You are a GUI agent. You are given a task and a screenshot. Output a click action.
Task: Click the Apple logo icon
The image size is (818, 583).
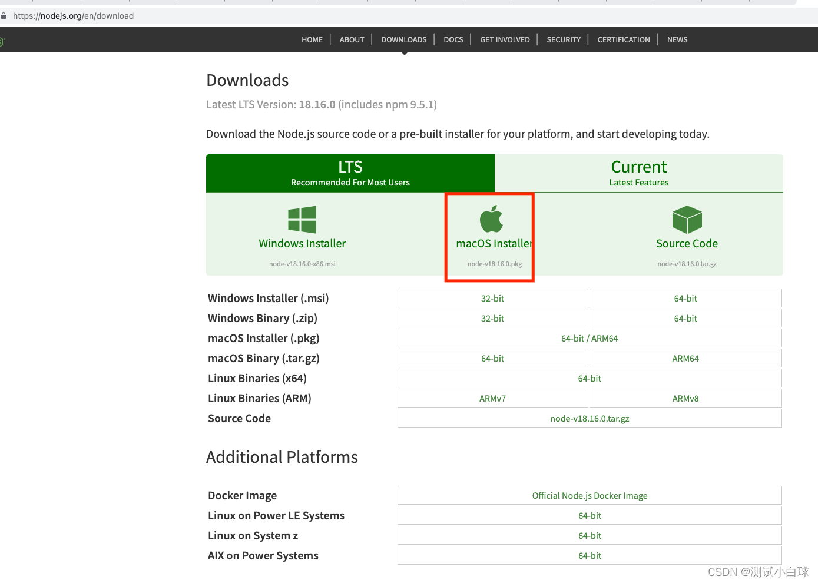(x=491, y=219)
